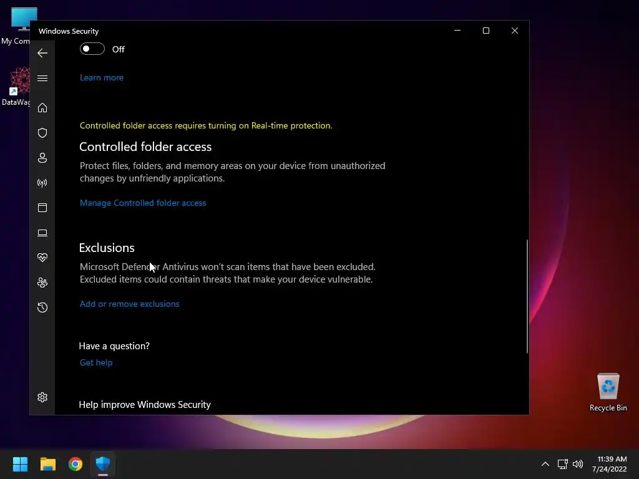The width and height of the screenshot is (639, 479).
Task: Open Manage Controlled folder access
Action: click(x=143, y=203)
